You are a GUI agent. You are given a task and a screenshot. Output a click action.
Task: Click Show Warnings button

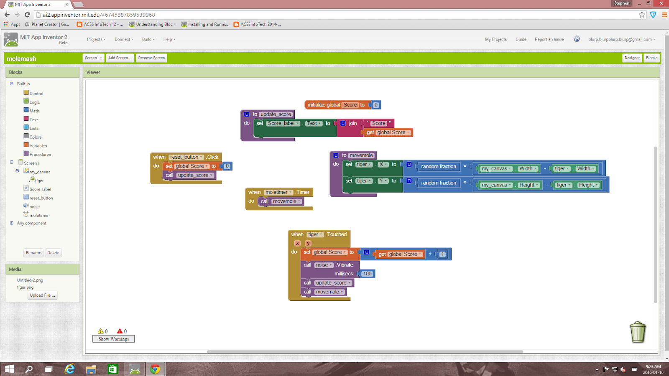tap(114, 339)
